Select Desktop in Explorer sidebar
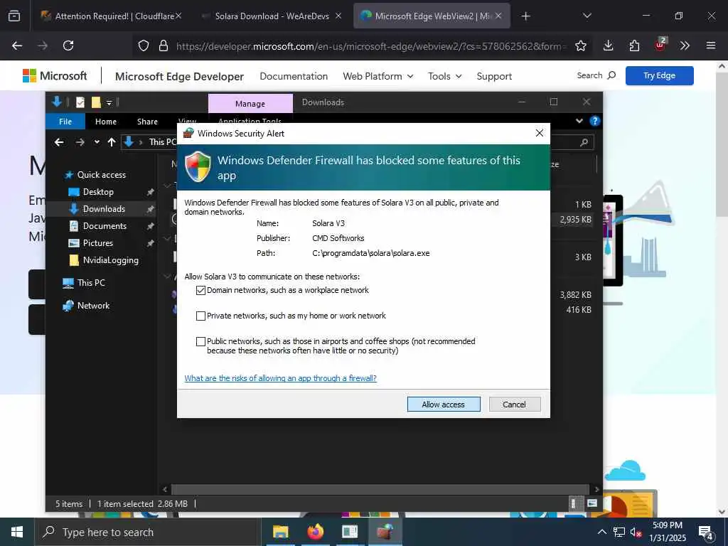This screenshot has width=728, height=546. [x=98, y=192]
